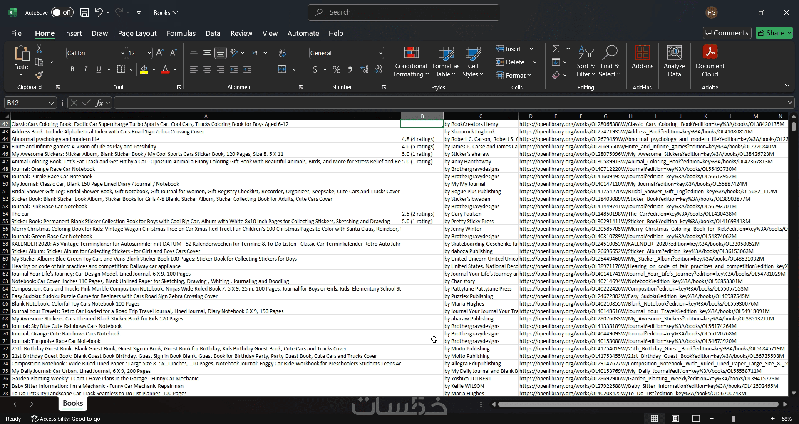Apply Comma Style number format

point(350,69)
